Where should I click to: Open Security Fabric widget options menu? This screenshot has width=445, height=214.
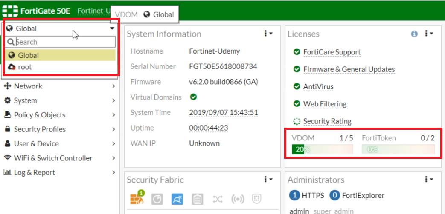click(x=268, y=179)
